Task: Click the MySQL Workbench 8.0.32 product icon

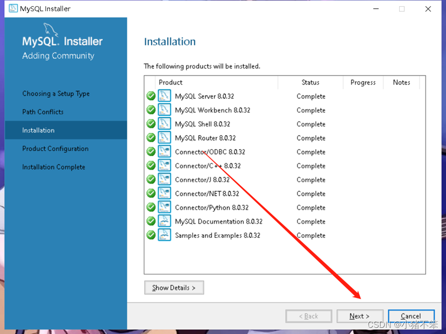Action: [x=164, y=110]
